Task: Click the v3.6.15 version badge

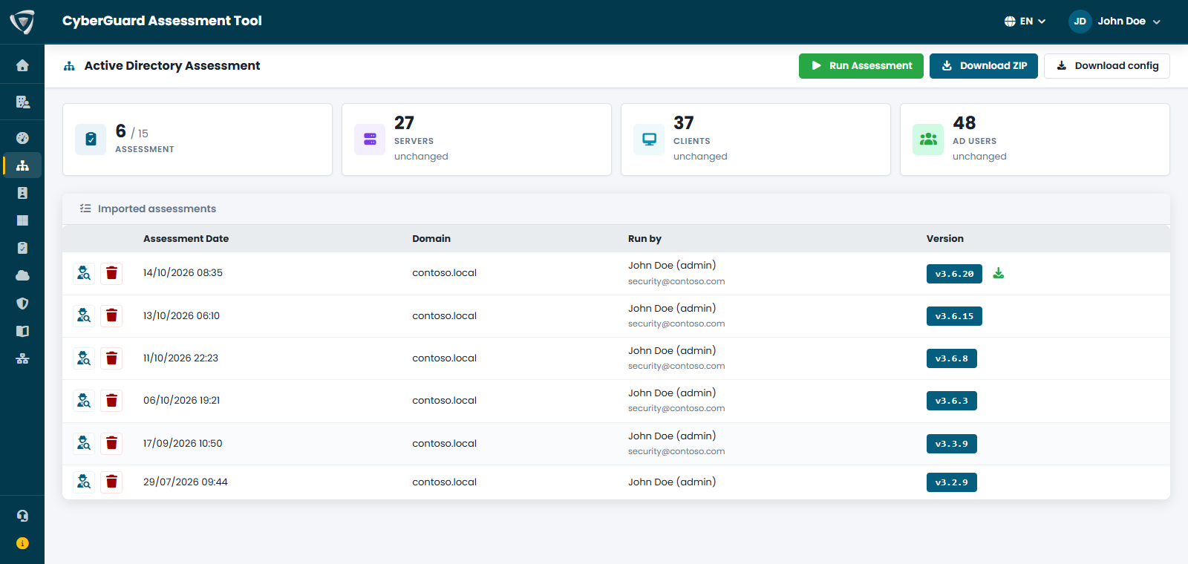Action: 954,316
